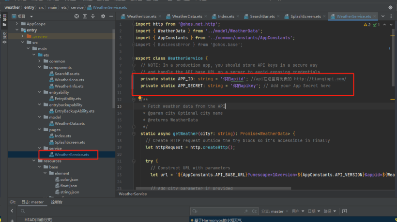Open the 日志: master Git tab
This screenshot has width=397, height=222.
coord(32,202)
